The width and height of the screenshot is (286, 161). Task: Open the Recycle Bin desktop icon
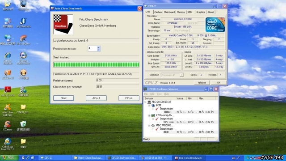[x=23, y=126]
